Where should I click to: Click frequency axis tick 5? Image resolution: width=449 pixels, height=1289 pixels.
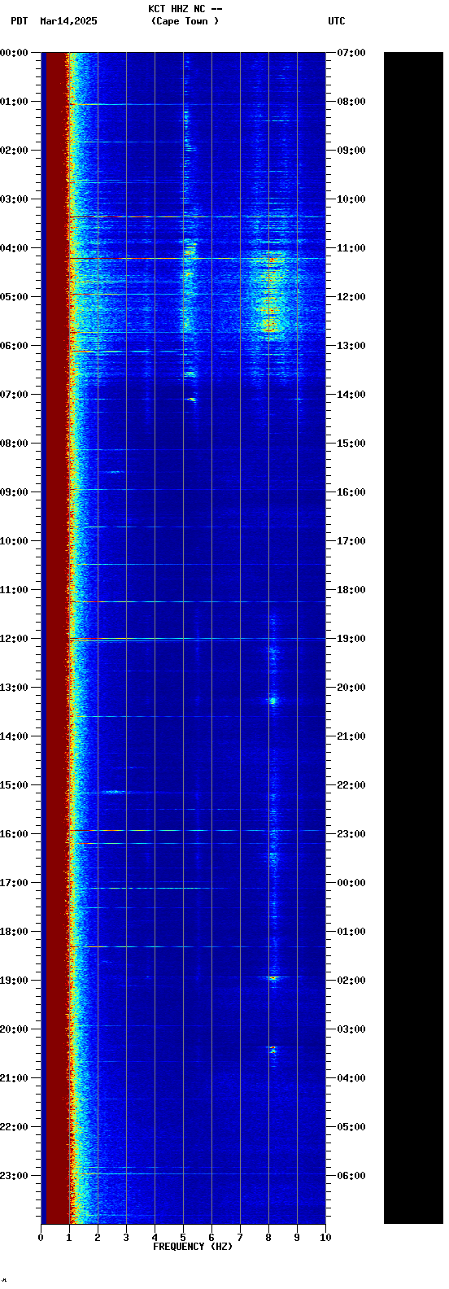(183, 1238)
